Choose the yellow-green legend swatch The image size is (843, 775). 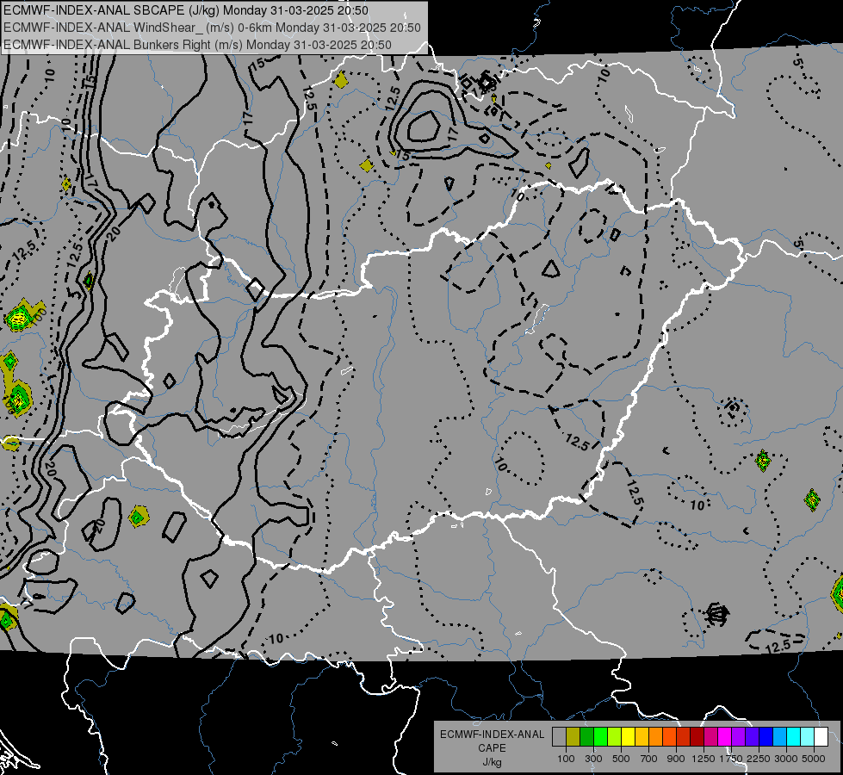coord(615,736)
